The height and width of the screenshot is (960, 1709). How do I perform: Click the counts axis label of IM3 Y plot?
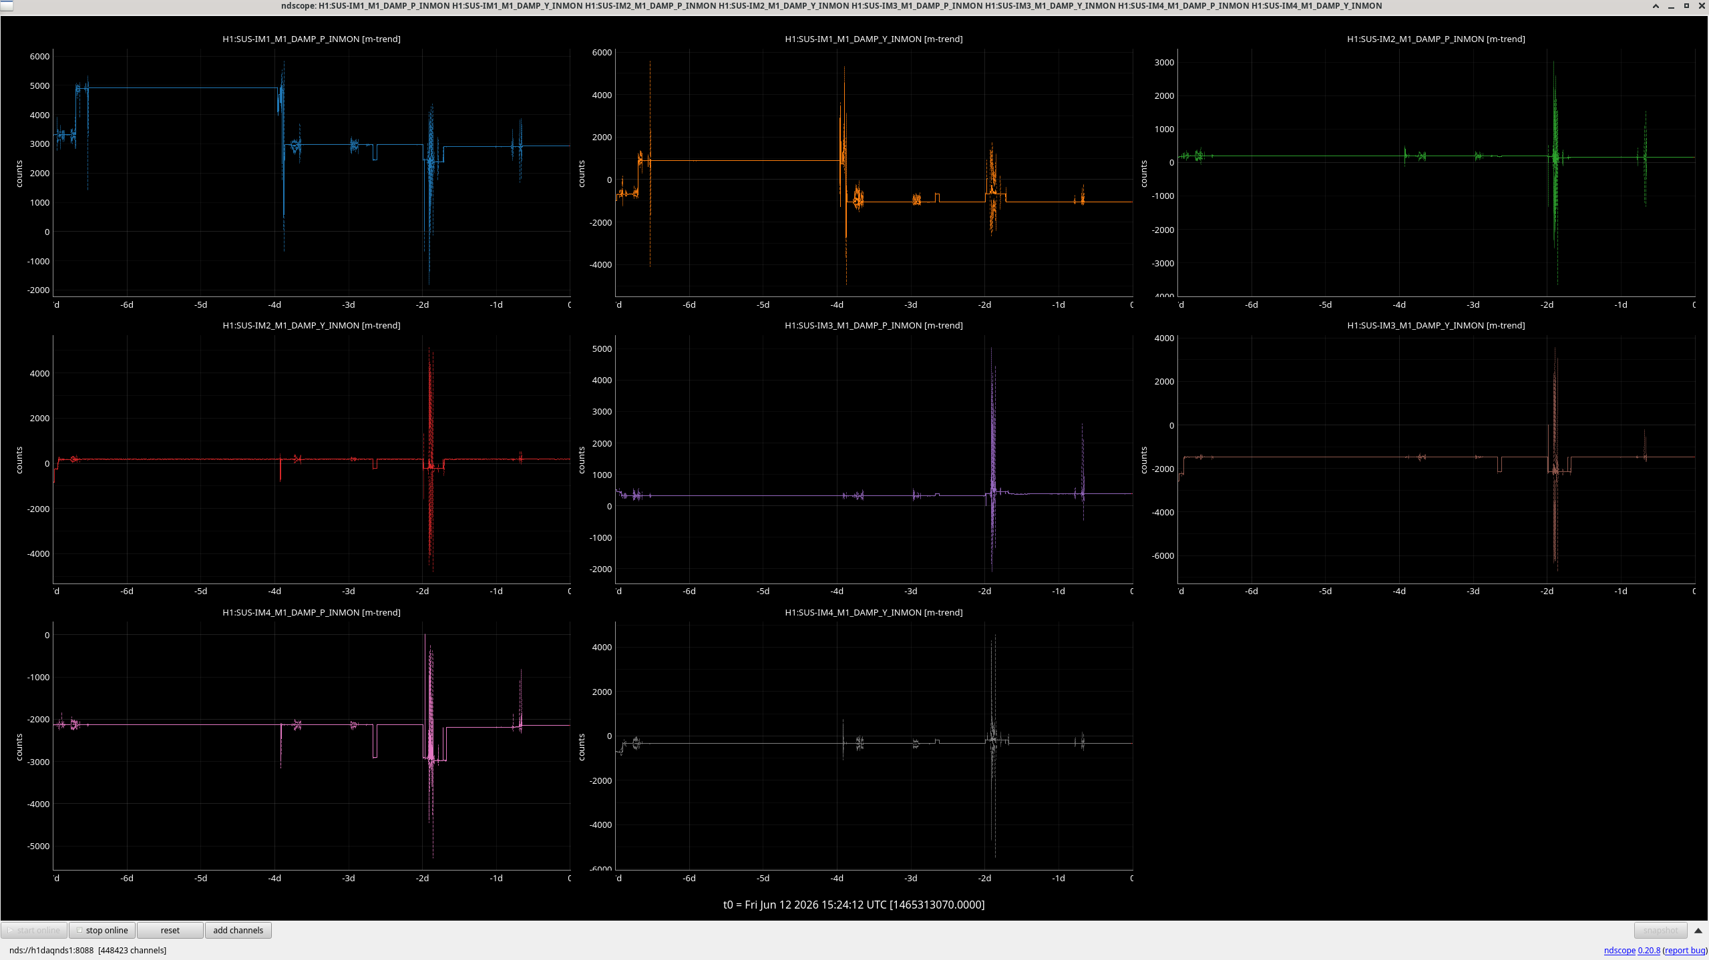pyautogui.click(x=1143, y=460)
